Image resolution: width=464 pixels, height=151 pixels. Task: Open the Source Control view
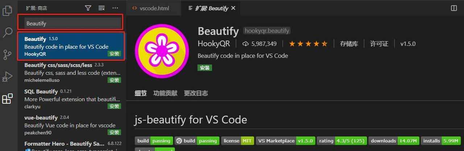coord(7,55)
